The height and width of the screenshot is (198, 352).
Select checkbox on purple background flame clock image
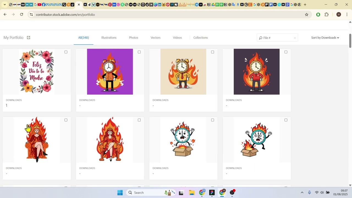pyautogui.click(x=139, y=52)
